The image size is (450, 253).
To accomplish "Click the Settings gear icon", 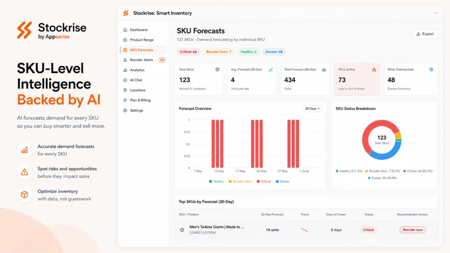I will [125, 110].
